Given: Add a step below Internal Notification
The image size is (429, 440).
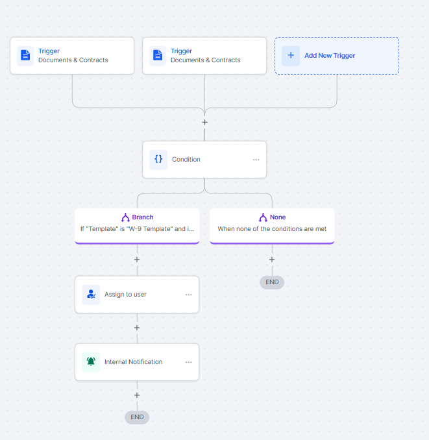Looking at the screenshot, I should 137,395.
